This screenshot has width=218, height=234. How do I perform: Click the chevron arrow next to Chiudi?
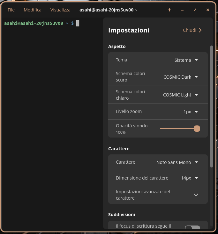(200, 30)
